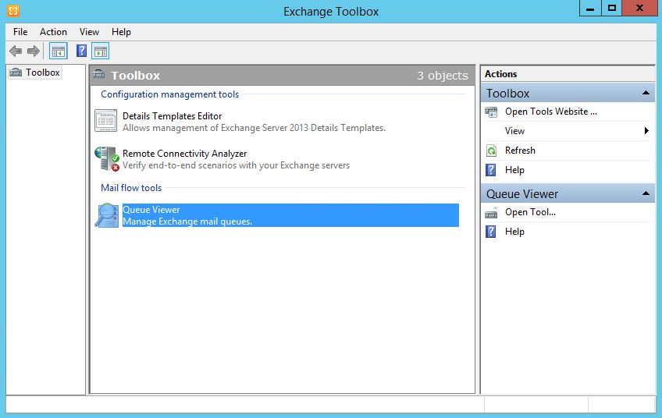Image resolution: width=662 pixels, height=418 pixels.
Task: Close the Exchange Toolbox window
Action: (x=639, y=8)
